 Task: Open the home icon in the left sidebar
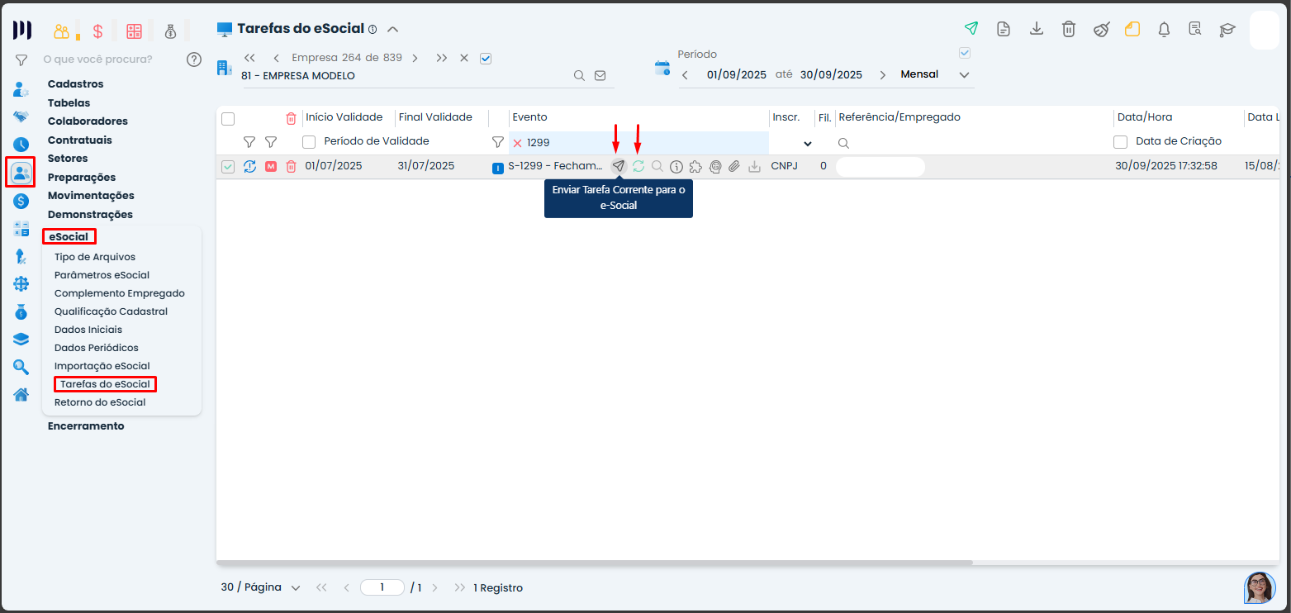click(21, 395)
